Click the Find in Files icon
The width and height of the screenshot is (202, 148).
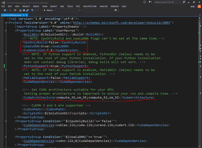tap(115, 10)
